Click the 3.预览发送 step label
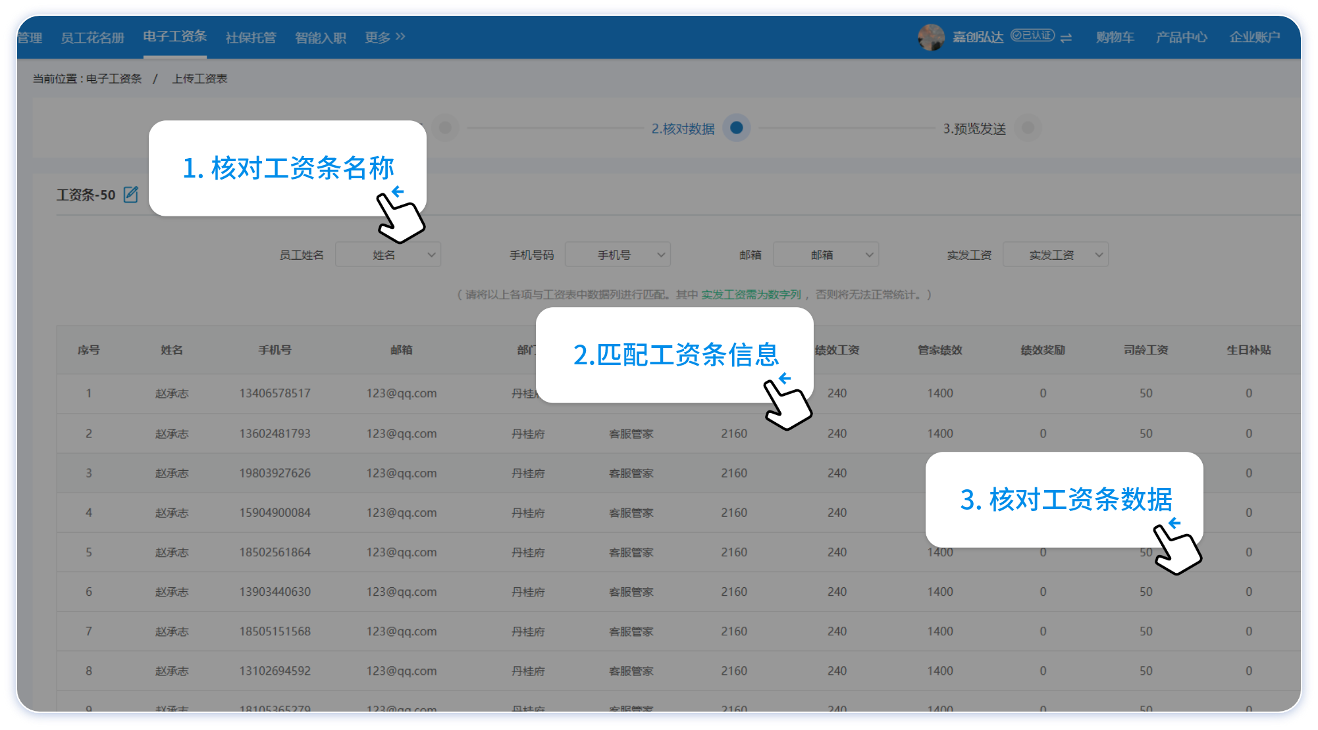The width and height of the screenshot is (1318, 730). click(974, 128)
